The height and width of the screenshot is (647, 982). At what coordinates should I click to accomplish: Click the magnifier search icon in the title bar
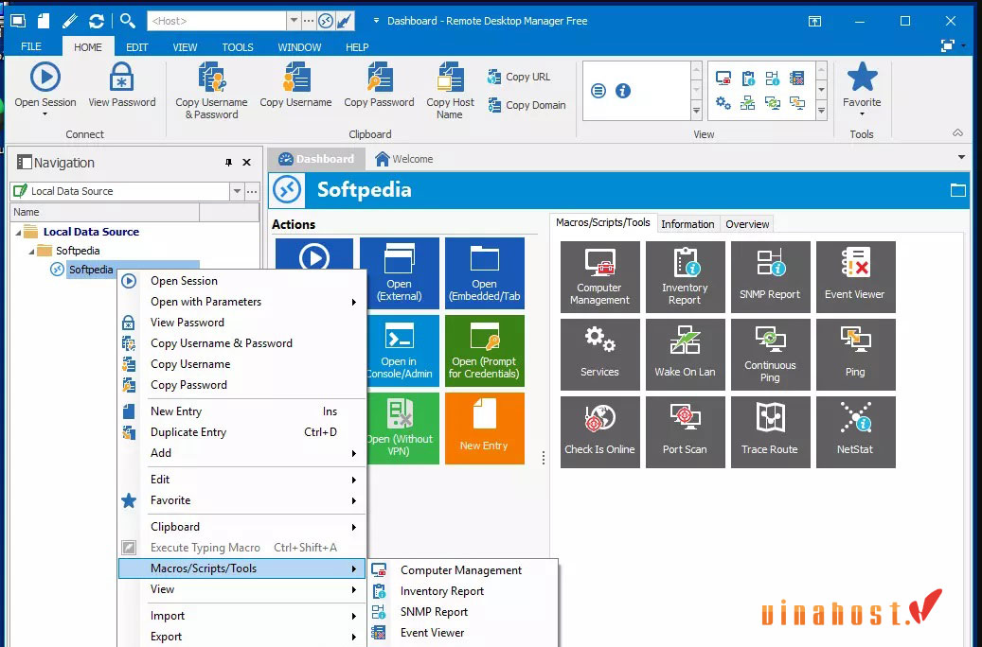click(128, 21)
